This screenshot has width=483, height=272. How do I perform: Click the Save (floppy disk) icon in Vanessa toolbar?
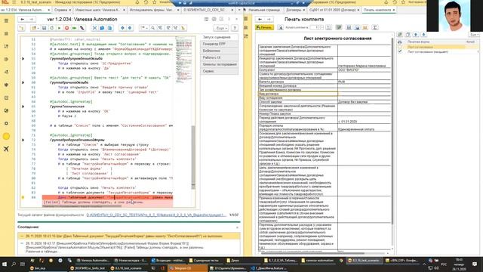(x=45, y=28)
